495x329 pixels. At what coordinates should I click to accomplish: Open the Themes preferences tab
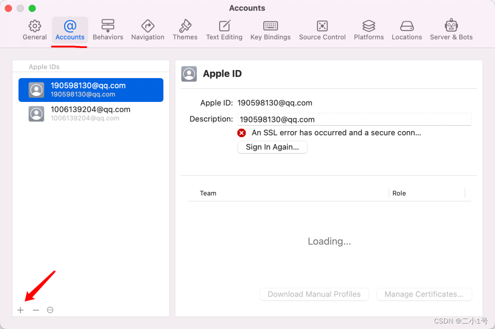pos(185,31)
